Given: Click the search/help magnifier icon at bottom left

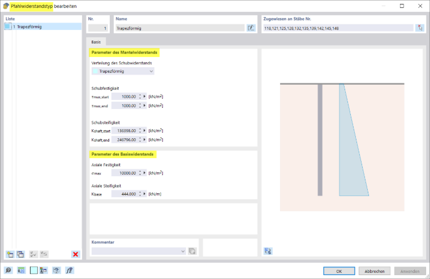Looking at the screenshot, I should pos(8,271).
